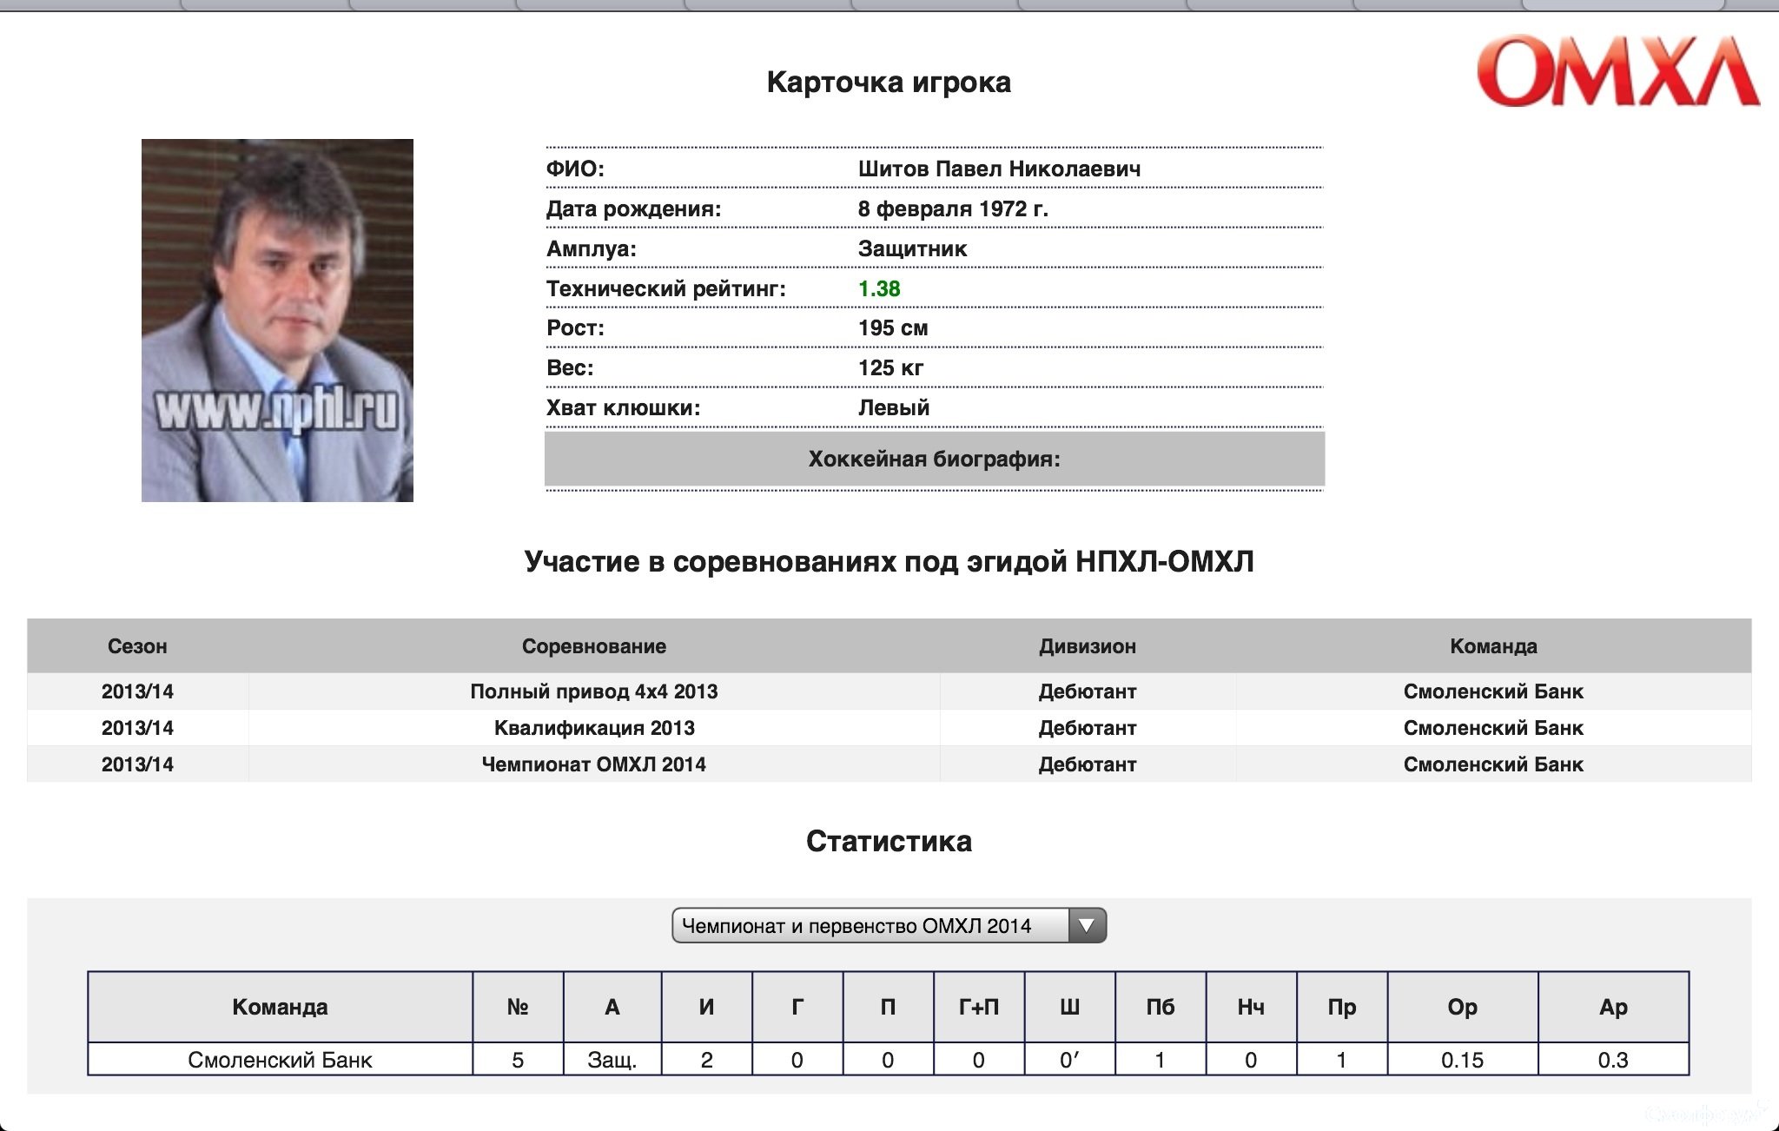Click the Пр column header

coord(1342,1007)
